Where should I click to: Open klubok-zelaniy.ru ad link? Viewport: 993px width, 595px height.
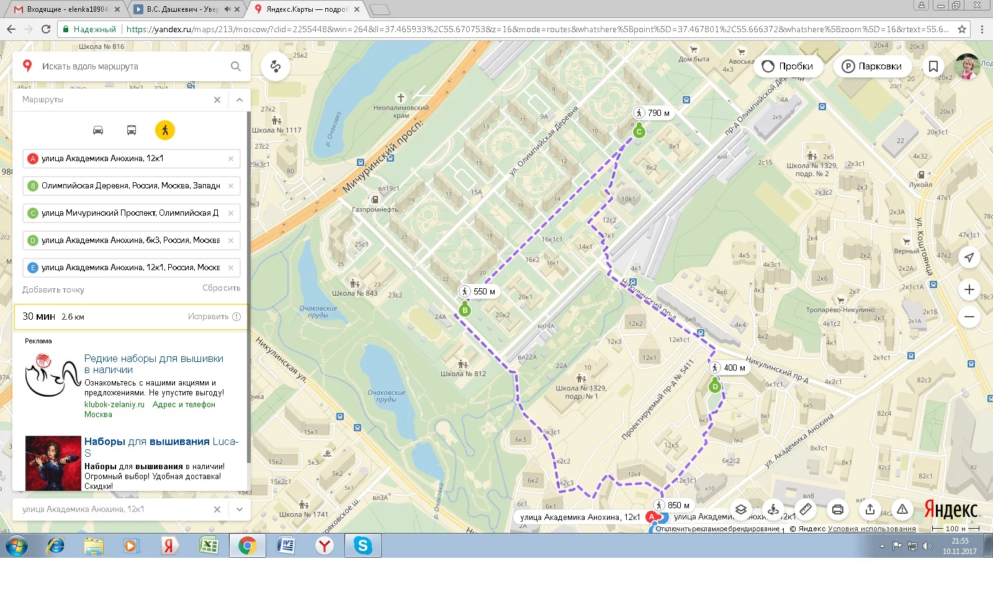(x=114, y=405)
